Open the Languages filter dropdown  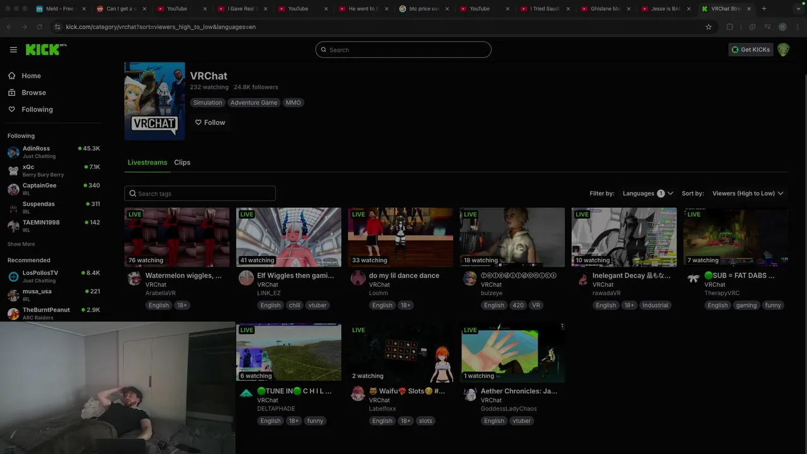pyautogui.click(x=647, y=194)
